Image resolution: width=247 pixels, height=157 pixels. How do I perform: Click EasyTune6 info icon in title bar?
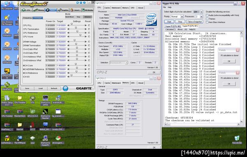(84, 3)
